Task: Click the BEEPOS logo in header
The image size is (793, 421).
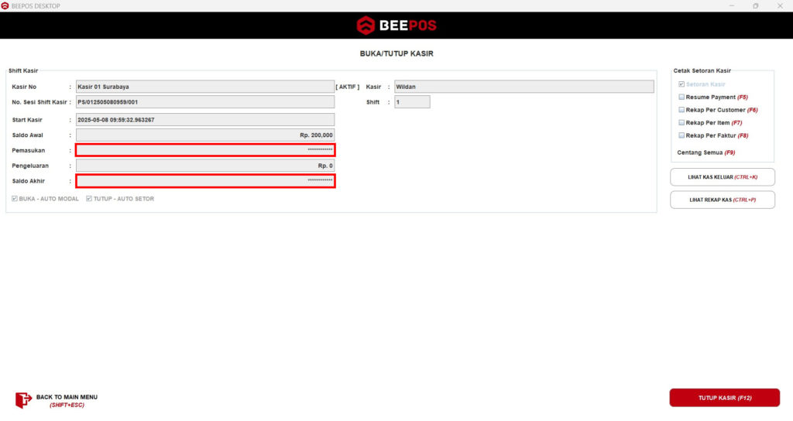Action: pyautogui.click(x=396, y=26)
